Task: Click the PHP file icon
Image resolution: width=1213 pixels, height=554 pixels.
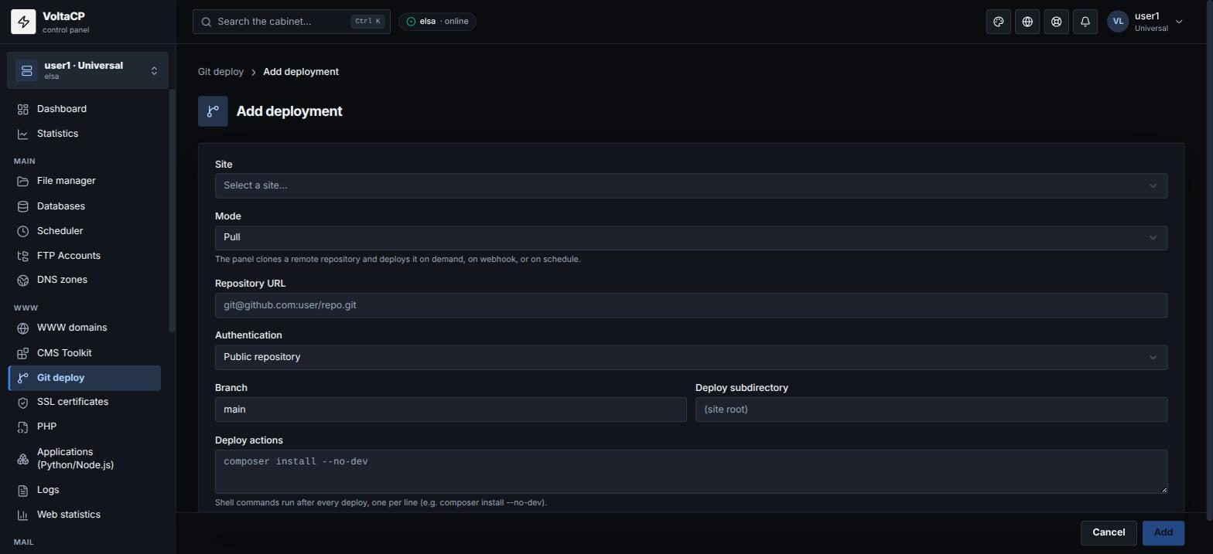Action: point(23,427)
